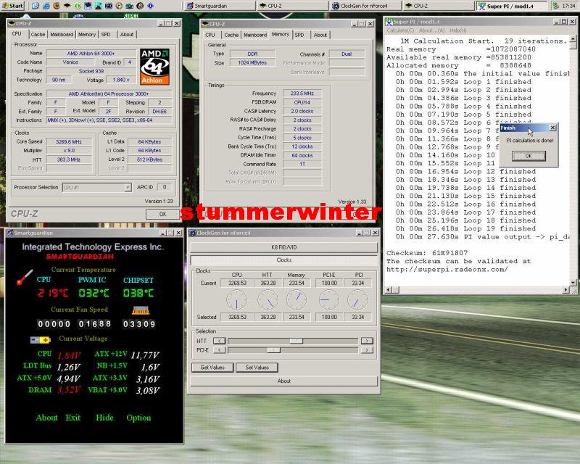The height and width of the screenshot is (464, 580).
Task: Click the thermometer icon in Smartguardian
Action: (x=25, y=277)
